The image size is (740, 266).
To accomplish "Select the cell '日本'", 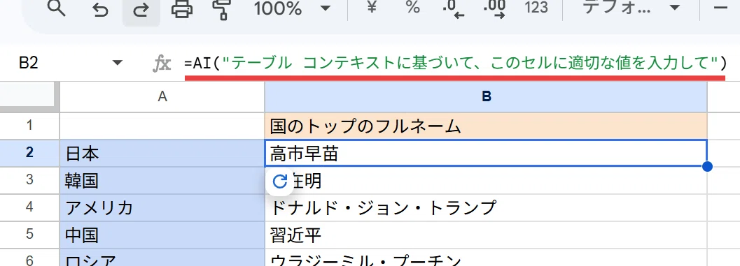I will pos(162,153).
